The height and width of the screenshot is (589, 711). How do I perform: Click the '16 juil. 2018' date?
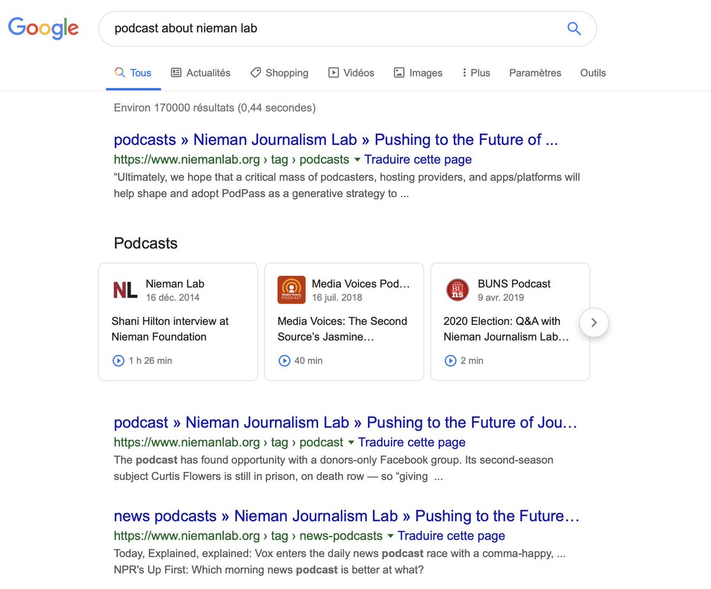(337, 297)
